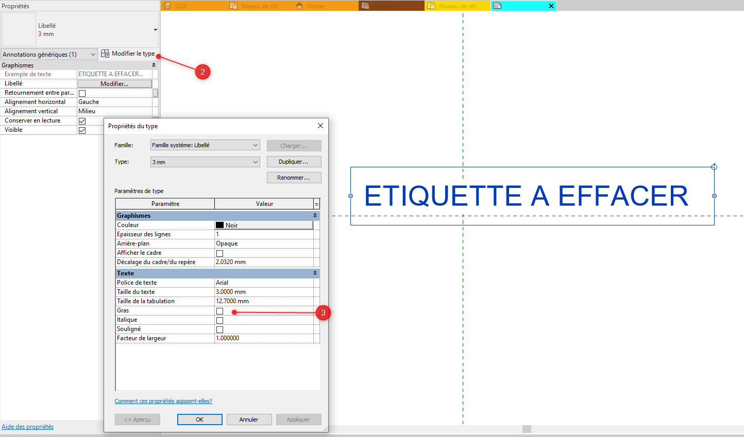This screenshot has height=437, width=744.
Task: Close the Propriétés du type dialog
Action: click(x=320, y=126)
